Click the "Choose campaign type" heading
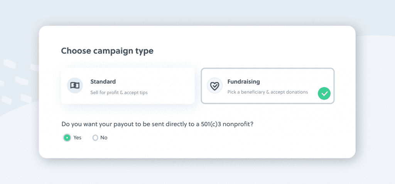The image size is (395, 184). click(107, 51)
